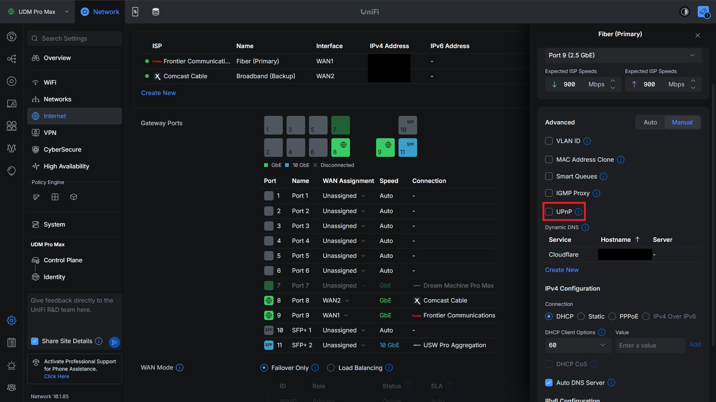Open WAN Assignment dropdown for Port 4
Viewport: 716px width, 402px height.
tap(344, 241)
